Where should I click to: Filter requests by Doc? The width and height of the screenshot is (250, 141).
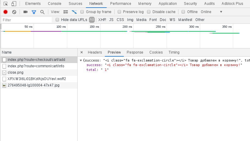pos(163,20)
